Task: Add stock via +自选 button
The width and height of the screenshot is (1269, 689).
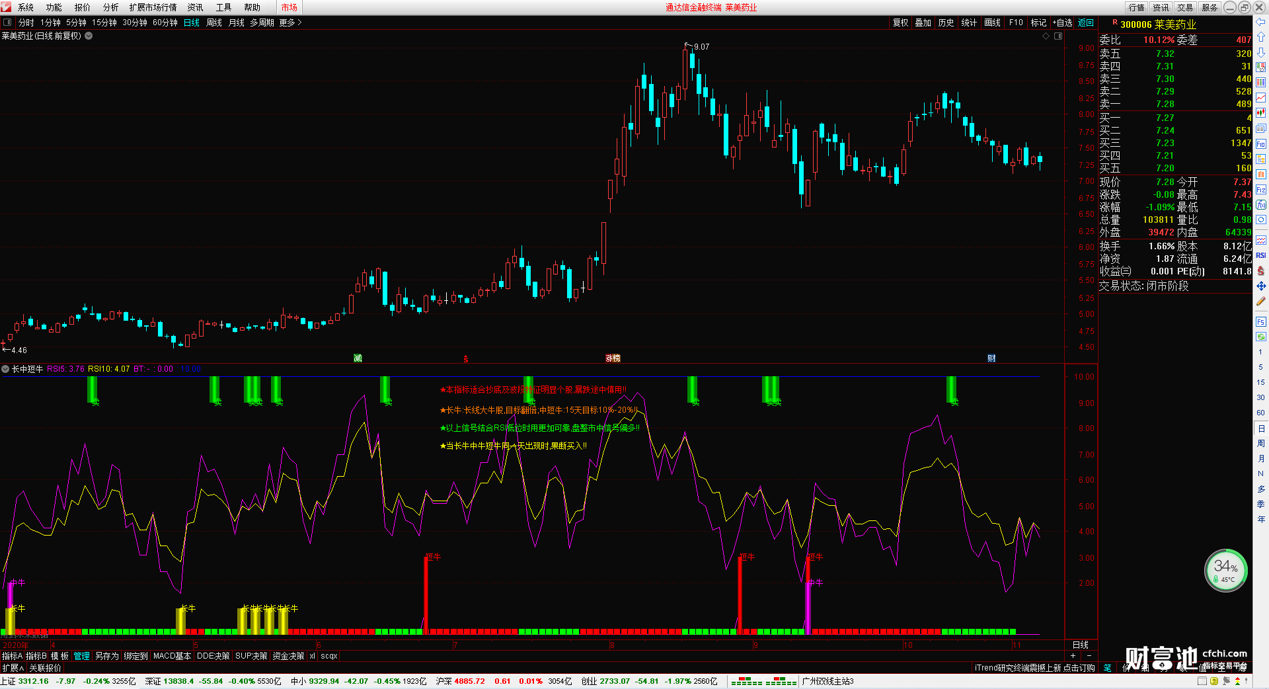Action: pyautogui.click(x=1062, y=22)
